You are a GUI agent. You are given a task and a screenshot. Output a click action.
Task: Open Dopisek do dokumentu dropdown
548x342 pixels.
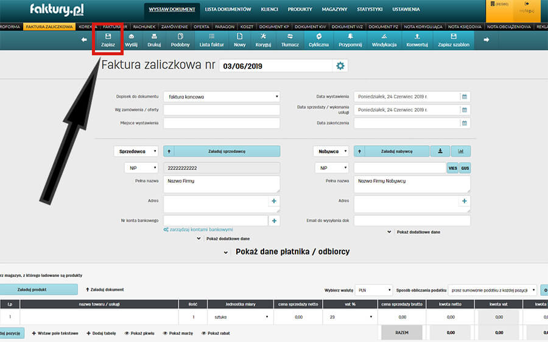(222, 97)
